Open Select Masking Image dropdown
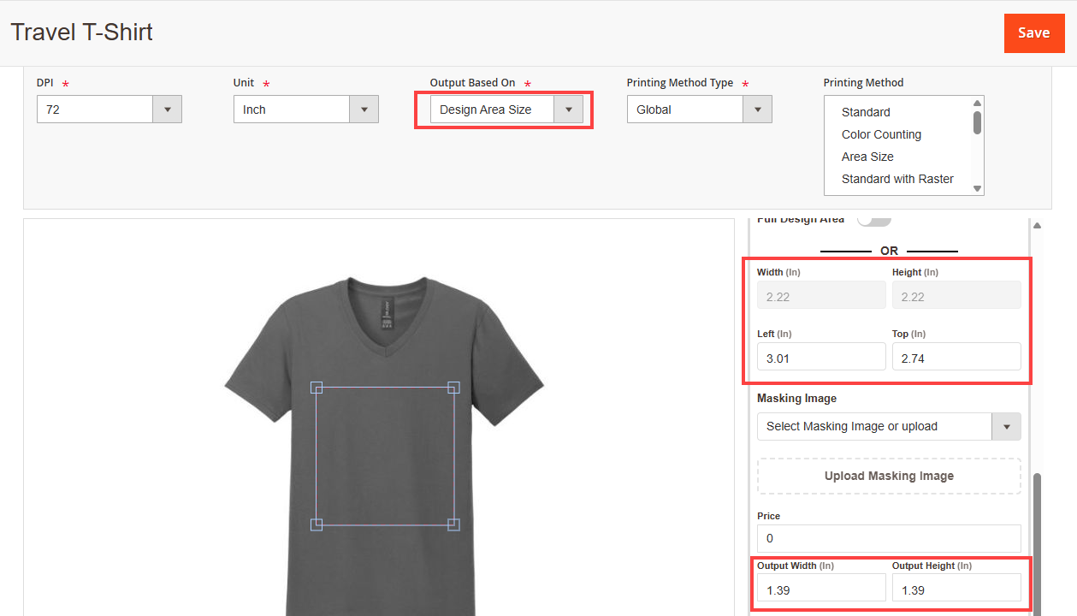1077x616 pixels. coord(888,426)
